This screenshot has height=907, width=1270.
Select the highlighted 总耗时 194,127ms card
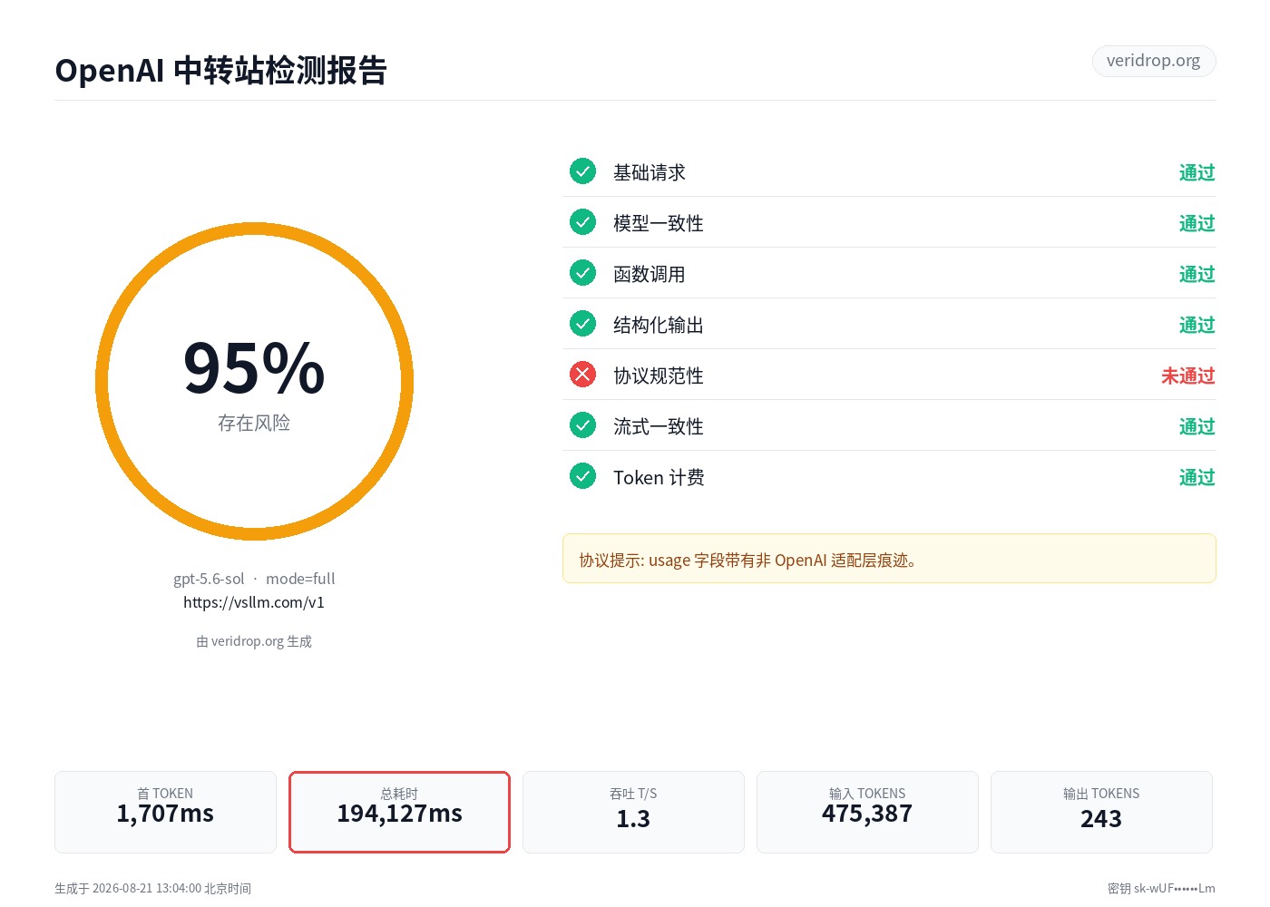click(x=399, y=812)
